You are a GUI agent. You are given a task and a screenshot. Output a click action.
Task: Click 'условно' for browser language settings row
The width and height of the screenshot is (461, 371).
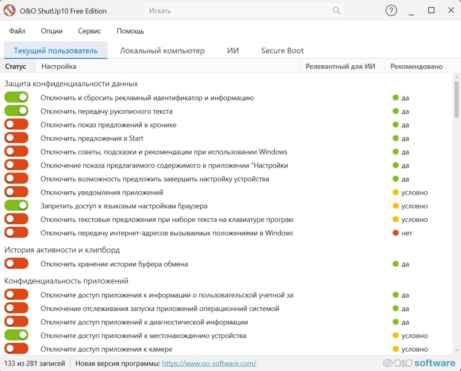pos(414,206)
